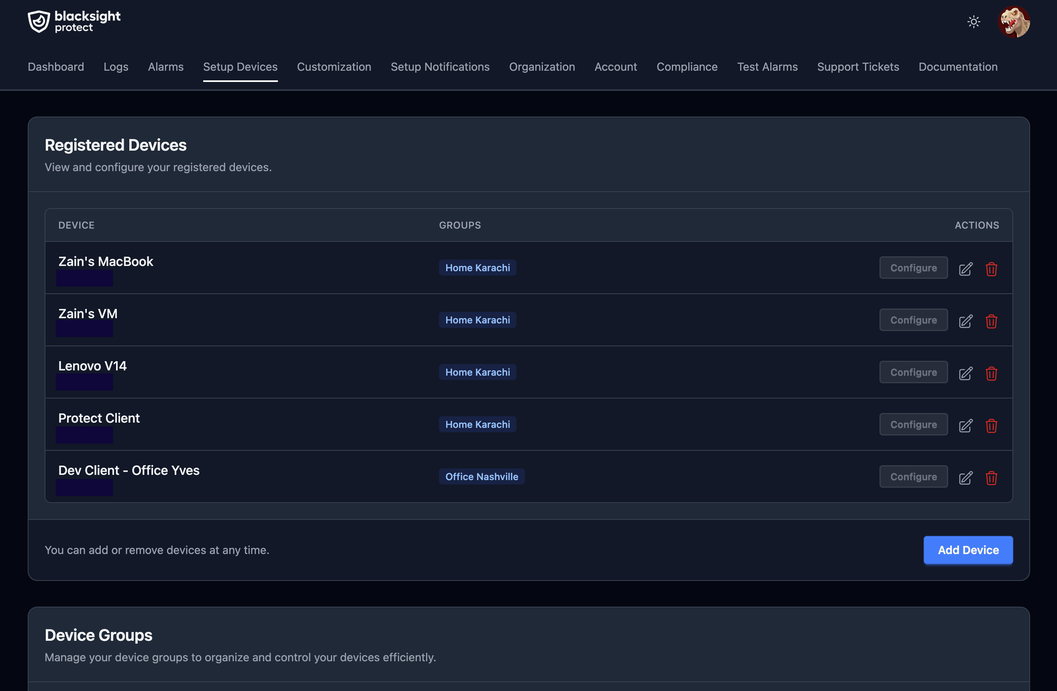
Task: Configure the Dev Client - Office Yves device
Action: coord(913,476)
